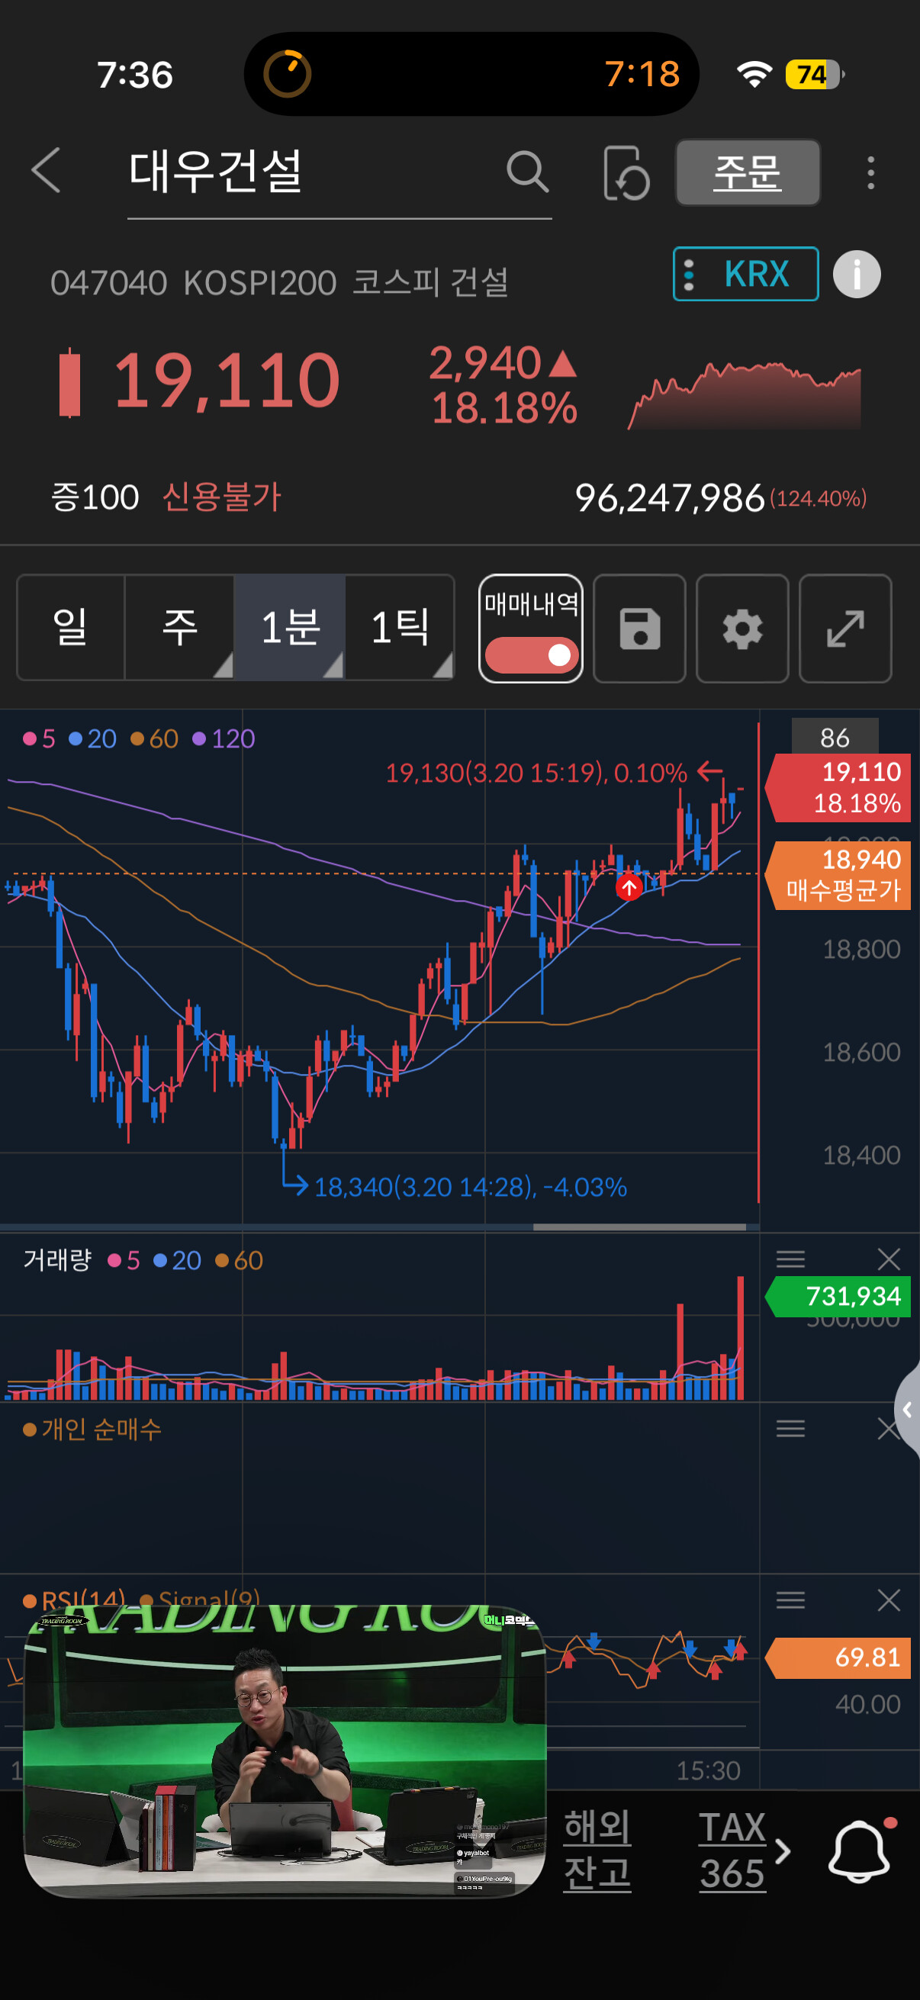This screenshot has width=920, height=2000.
Task: Open the recent stocks history icon
Action: pyautogui.click(x=626, y=172)
